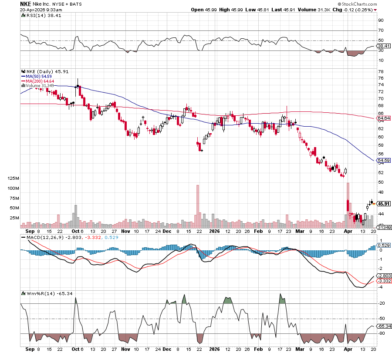Click the red MA(200) line legend marker
This screenshot has height=353, width=392.
click(x=23, y=81)
